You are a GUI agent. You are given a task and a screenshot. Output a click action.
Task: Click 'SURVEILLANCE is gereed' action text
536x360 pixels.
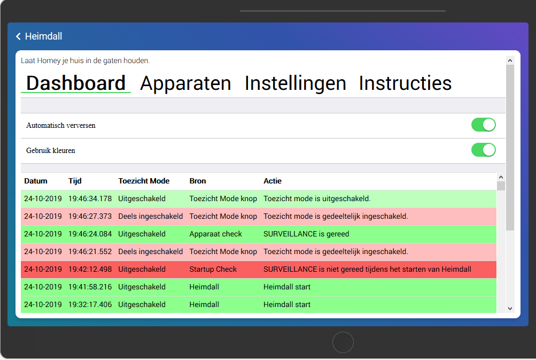pos(306,234)
